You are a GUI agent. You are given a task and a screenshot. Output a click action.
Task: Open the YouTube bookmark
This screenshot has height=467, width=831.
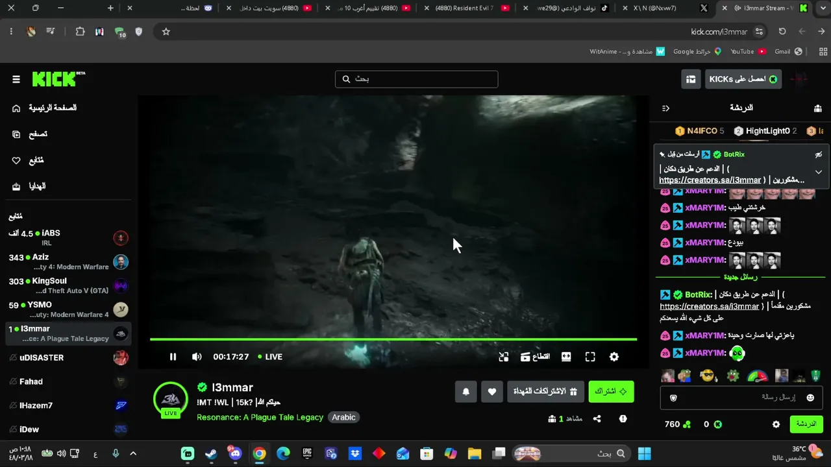748,51
